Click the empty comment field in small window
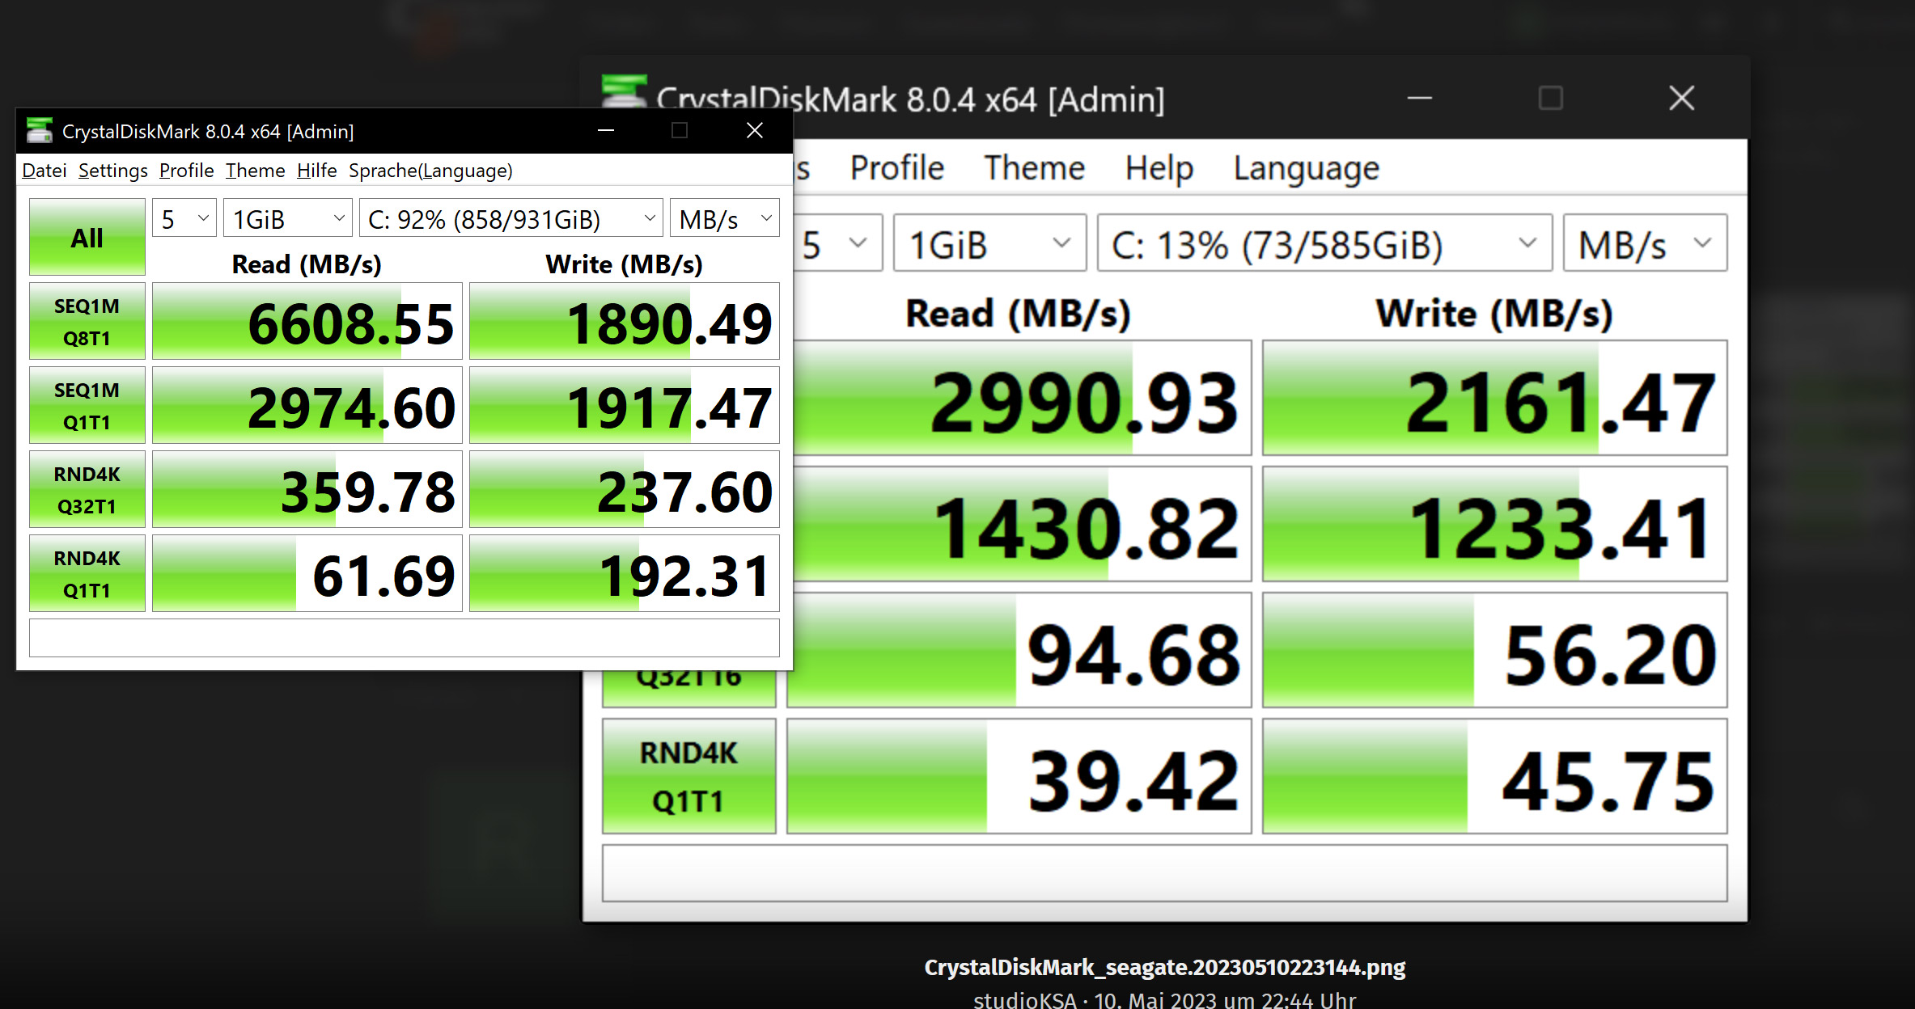Viewport: 1915px width, 1009px height. (405, 638)
